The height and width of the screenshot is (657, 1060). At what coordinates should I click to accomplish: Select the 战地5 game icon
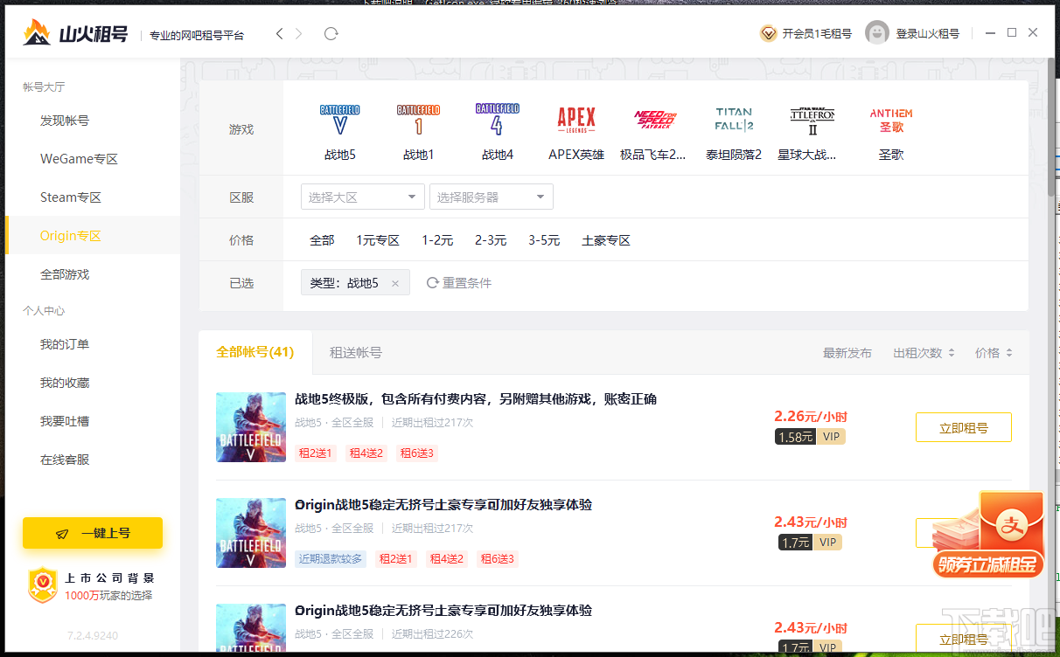(340, 121)
